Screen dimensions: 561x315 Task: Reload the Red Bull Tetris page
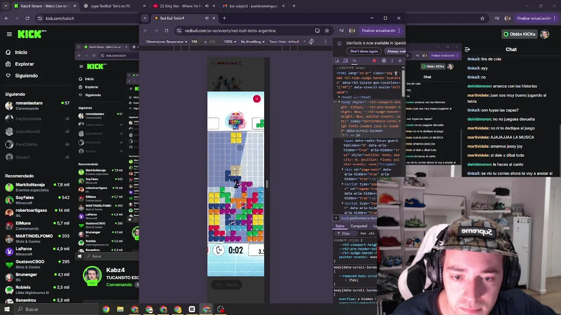coord(167,31)
